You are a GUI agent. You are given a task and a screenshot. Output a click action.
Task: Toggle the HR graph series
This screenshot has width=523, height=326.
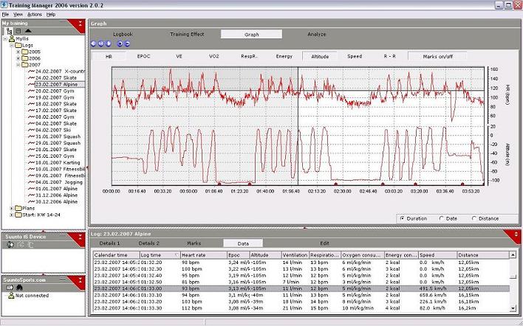tap(109, 57)
